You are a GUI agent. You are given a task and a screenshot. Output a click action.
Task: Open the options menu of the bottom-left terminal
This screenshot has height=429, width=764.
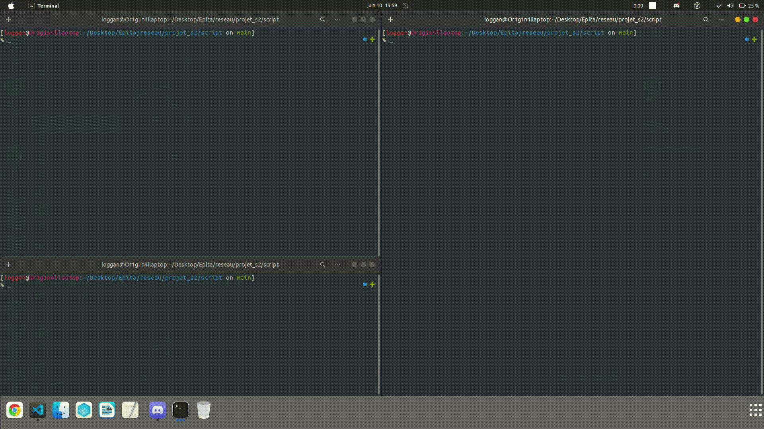[x=338, y=265]
